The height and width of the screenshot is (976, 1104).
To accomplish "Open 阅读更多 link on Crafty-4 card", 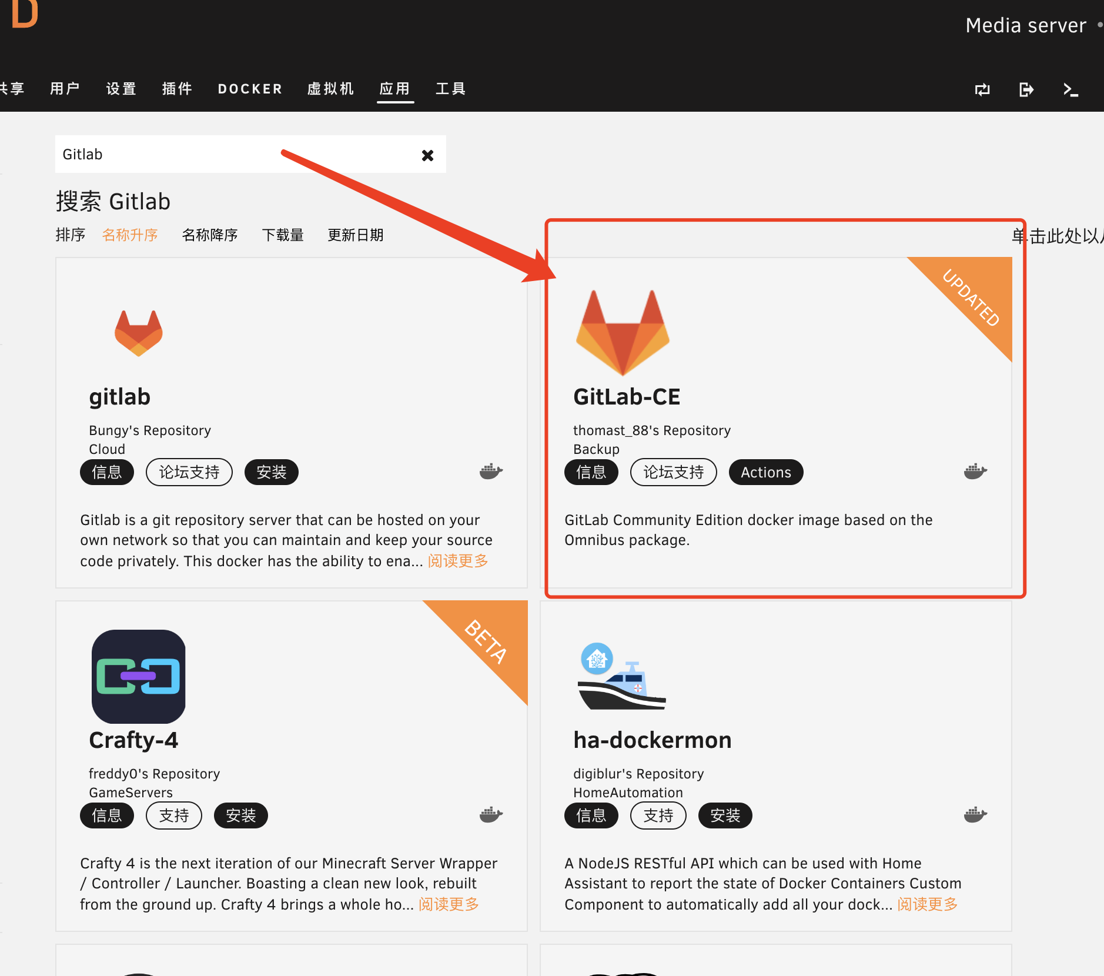I will point(449,904).
